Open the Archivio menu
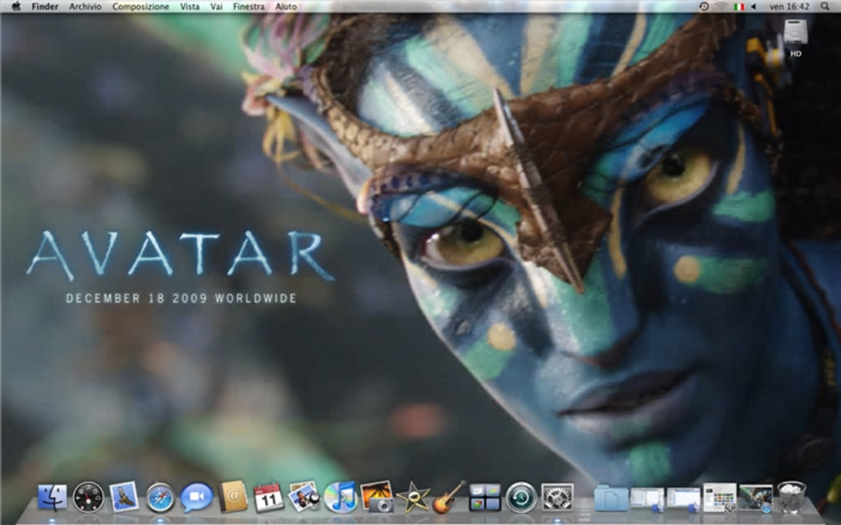Viewport: 841px width, 525px height. coord(85,7)
